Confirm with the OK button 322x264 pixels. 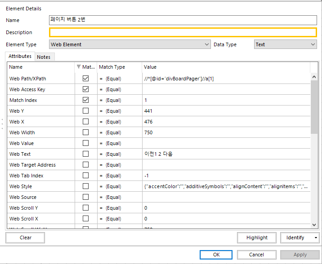pos(216,255)
